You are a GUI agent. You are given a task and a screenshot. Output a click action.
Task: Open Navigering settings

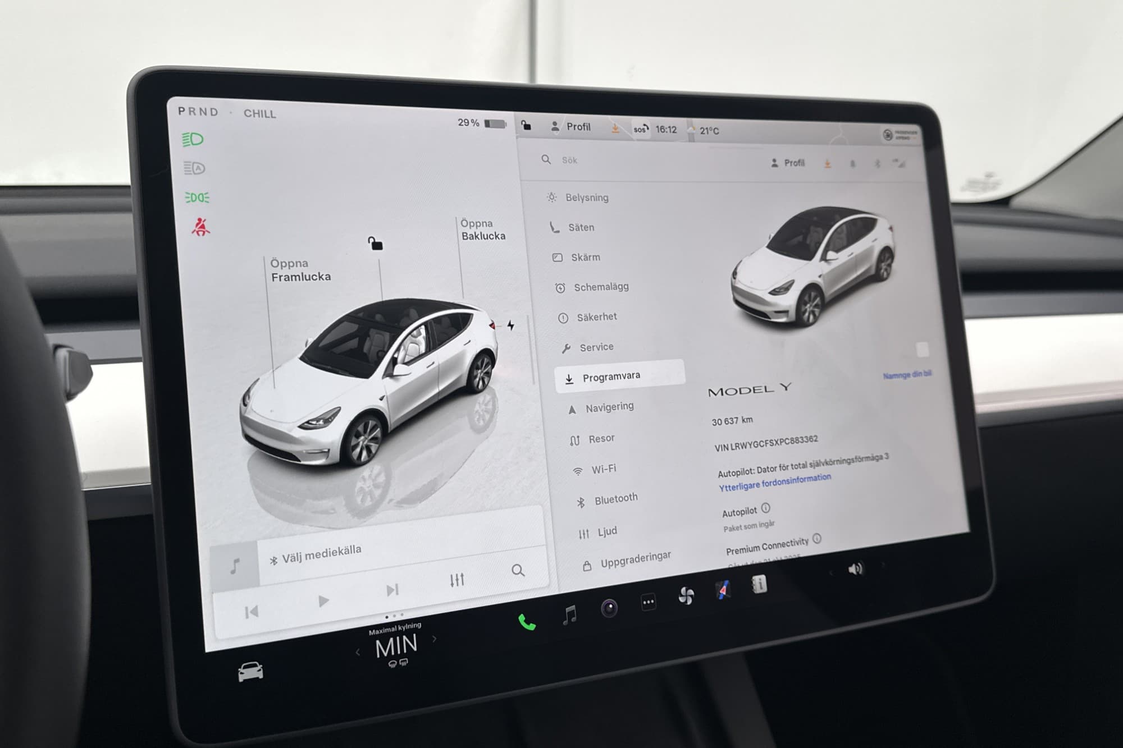tap(601, 407)
